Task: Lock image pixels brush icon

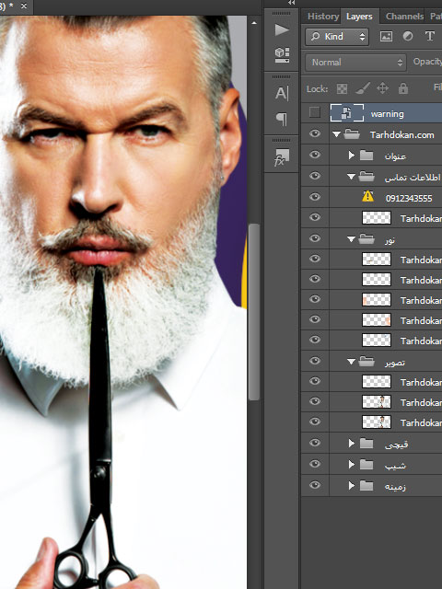Action: (362, 88)
